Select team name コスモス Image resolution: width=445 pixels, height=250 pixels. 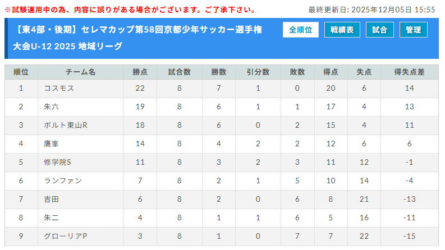coord(59,88)
